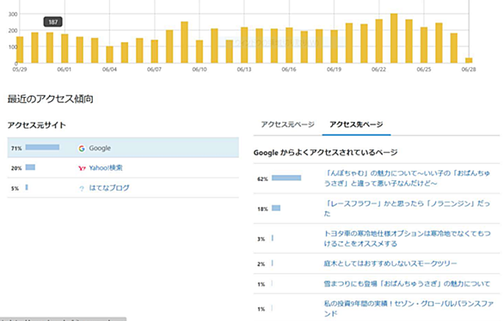Click the Yahoo! search logo icon

click(82, 168)
